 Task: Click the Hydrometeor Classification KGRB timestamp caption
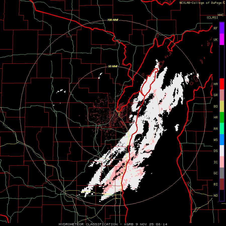coord(113,224)
